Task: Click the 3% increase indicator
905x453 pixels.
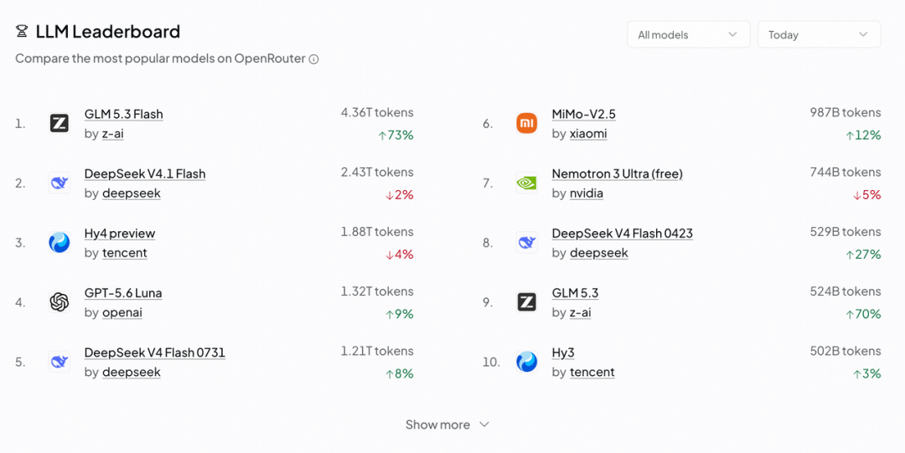Action: click(x=867, y=374)
